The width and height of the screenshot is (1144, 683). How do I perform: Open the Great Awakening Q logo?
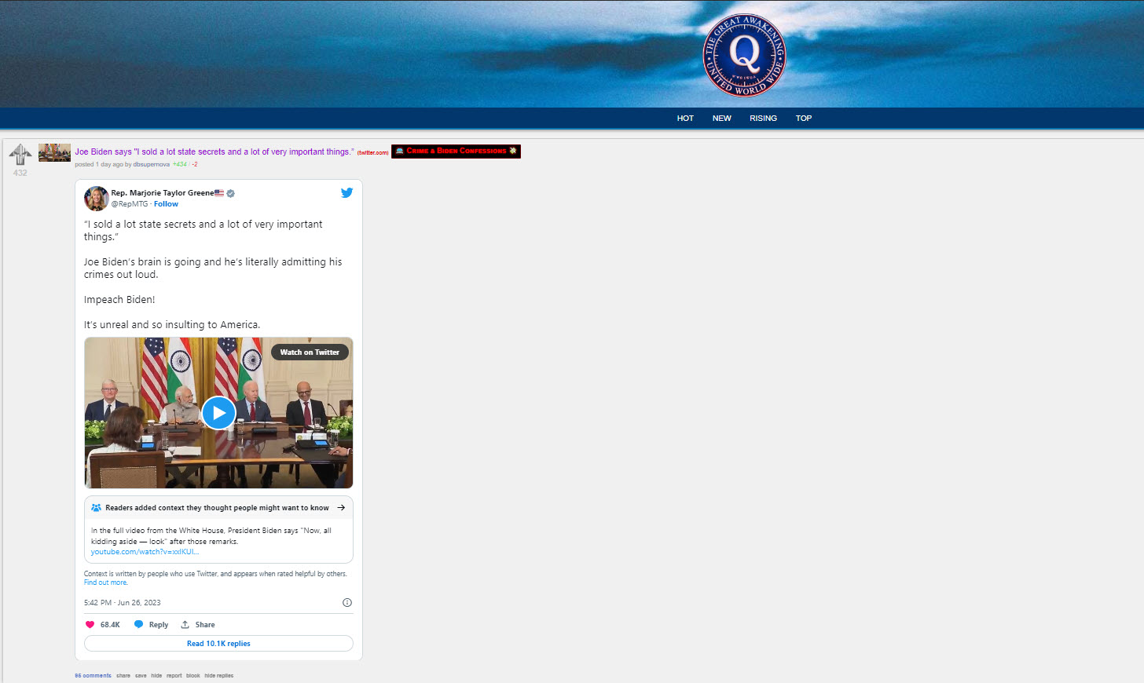(744, 55)
